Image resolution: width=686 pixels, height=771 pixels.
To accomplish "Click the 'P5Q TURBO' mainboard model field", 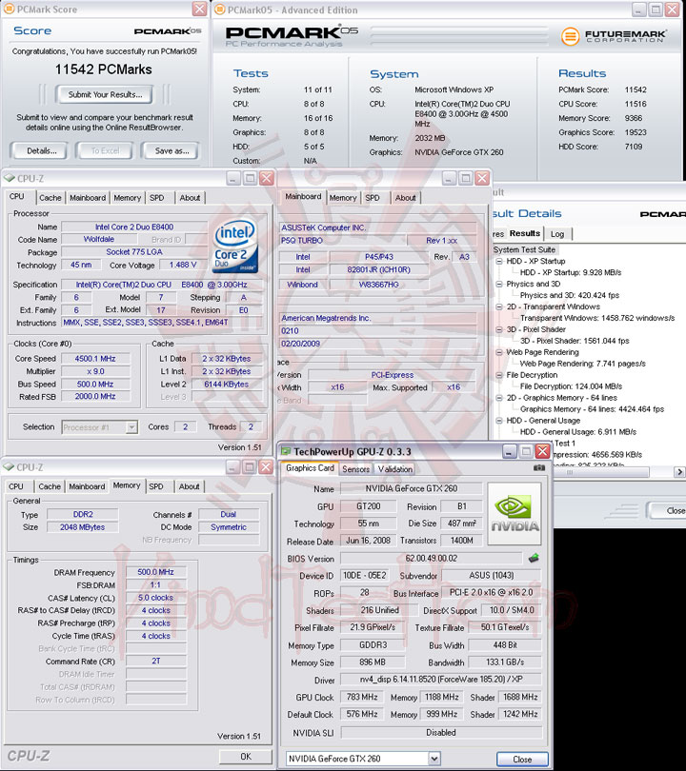I will [343, 241].
